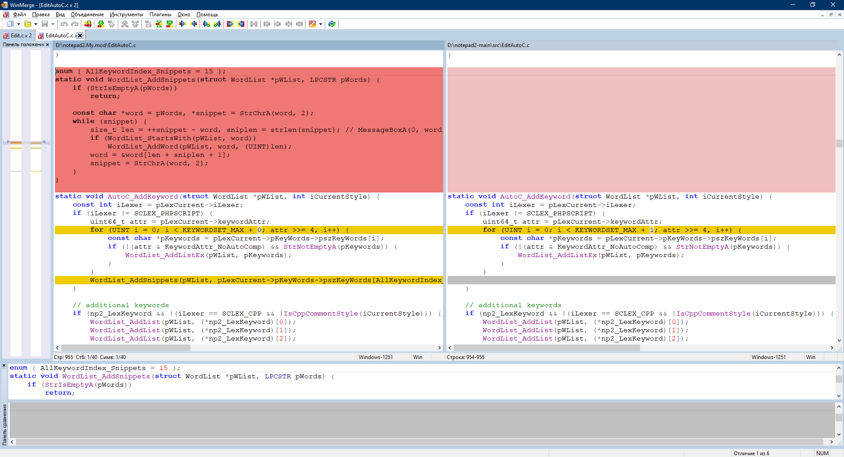Screen dimensions: 844x457
Task: Copy right and advance to next difference
Action: (x=207, y=24)
